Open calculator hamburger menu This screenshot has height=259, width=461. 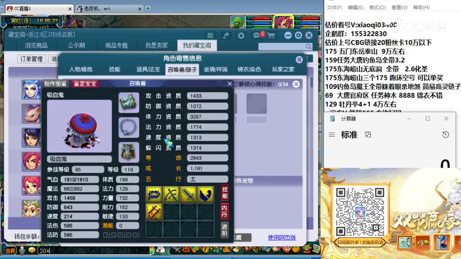[x=332, y=135]
